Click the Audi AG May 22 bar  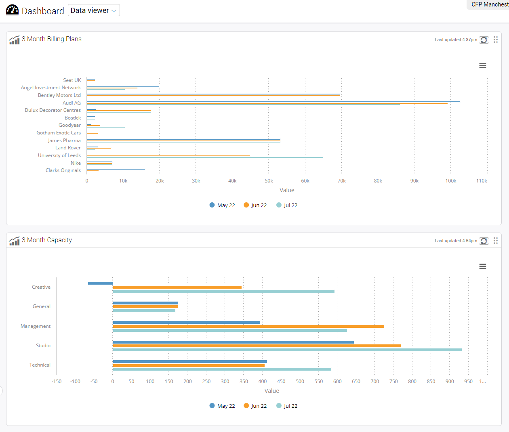[x=273, y=101]
